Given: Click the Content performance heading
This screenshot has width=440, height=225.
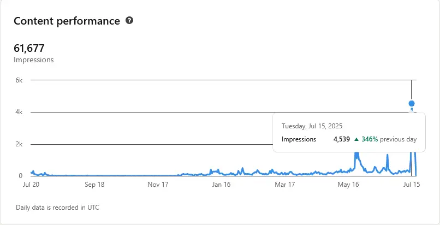Looking at the screenshot, I should coord(66,21).
